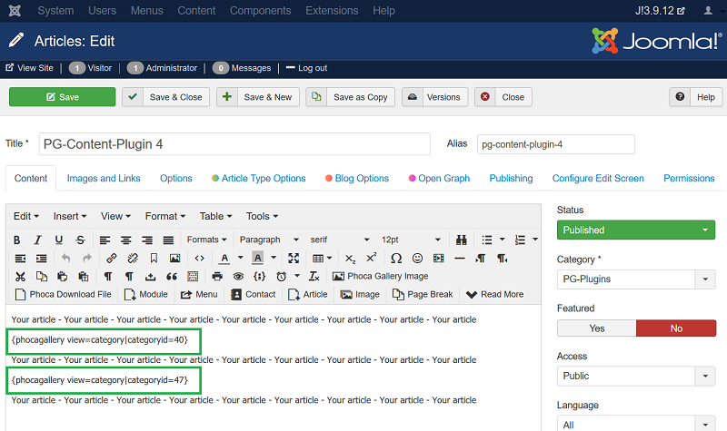Open the Extensions menu in top bar

(x=332, y=11)
